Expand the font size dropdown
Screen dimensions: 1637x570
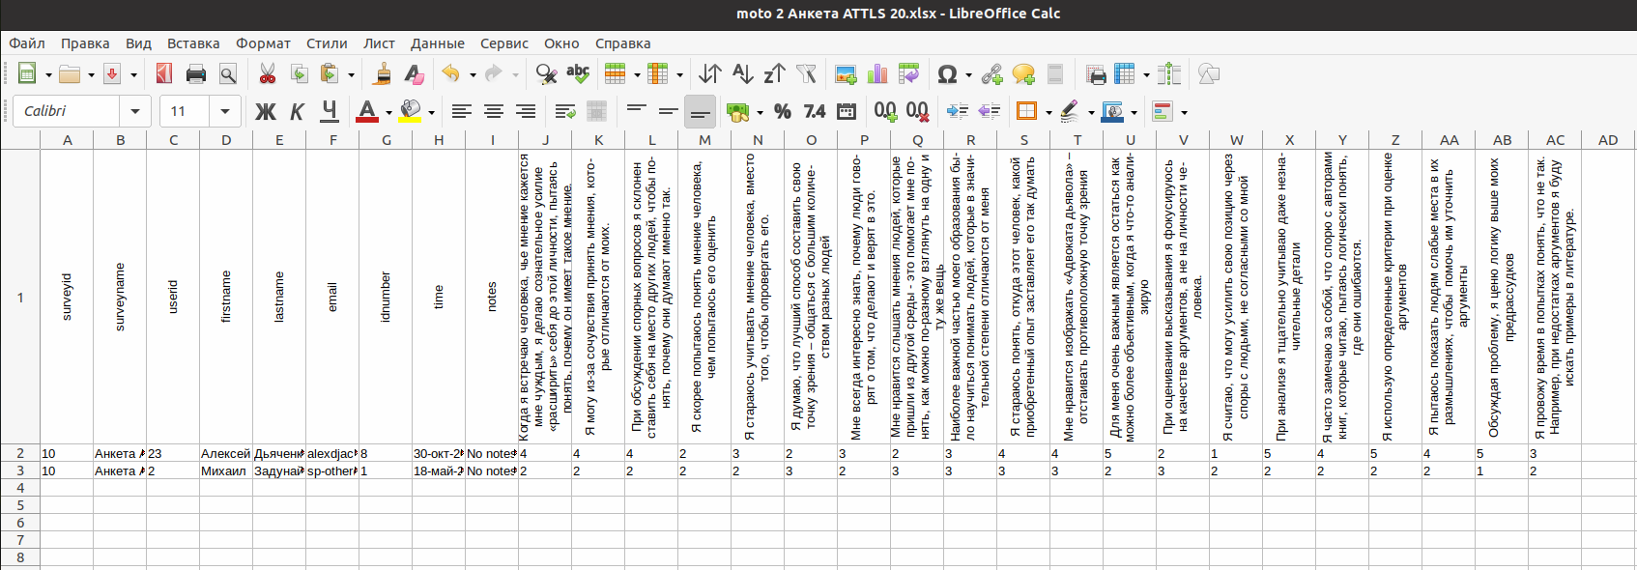pyautogui.click(x=225, y=112)
